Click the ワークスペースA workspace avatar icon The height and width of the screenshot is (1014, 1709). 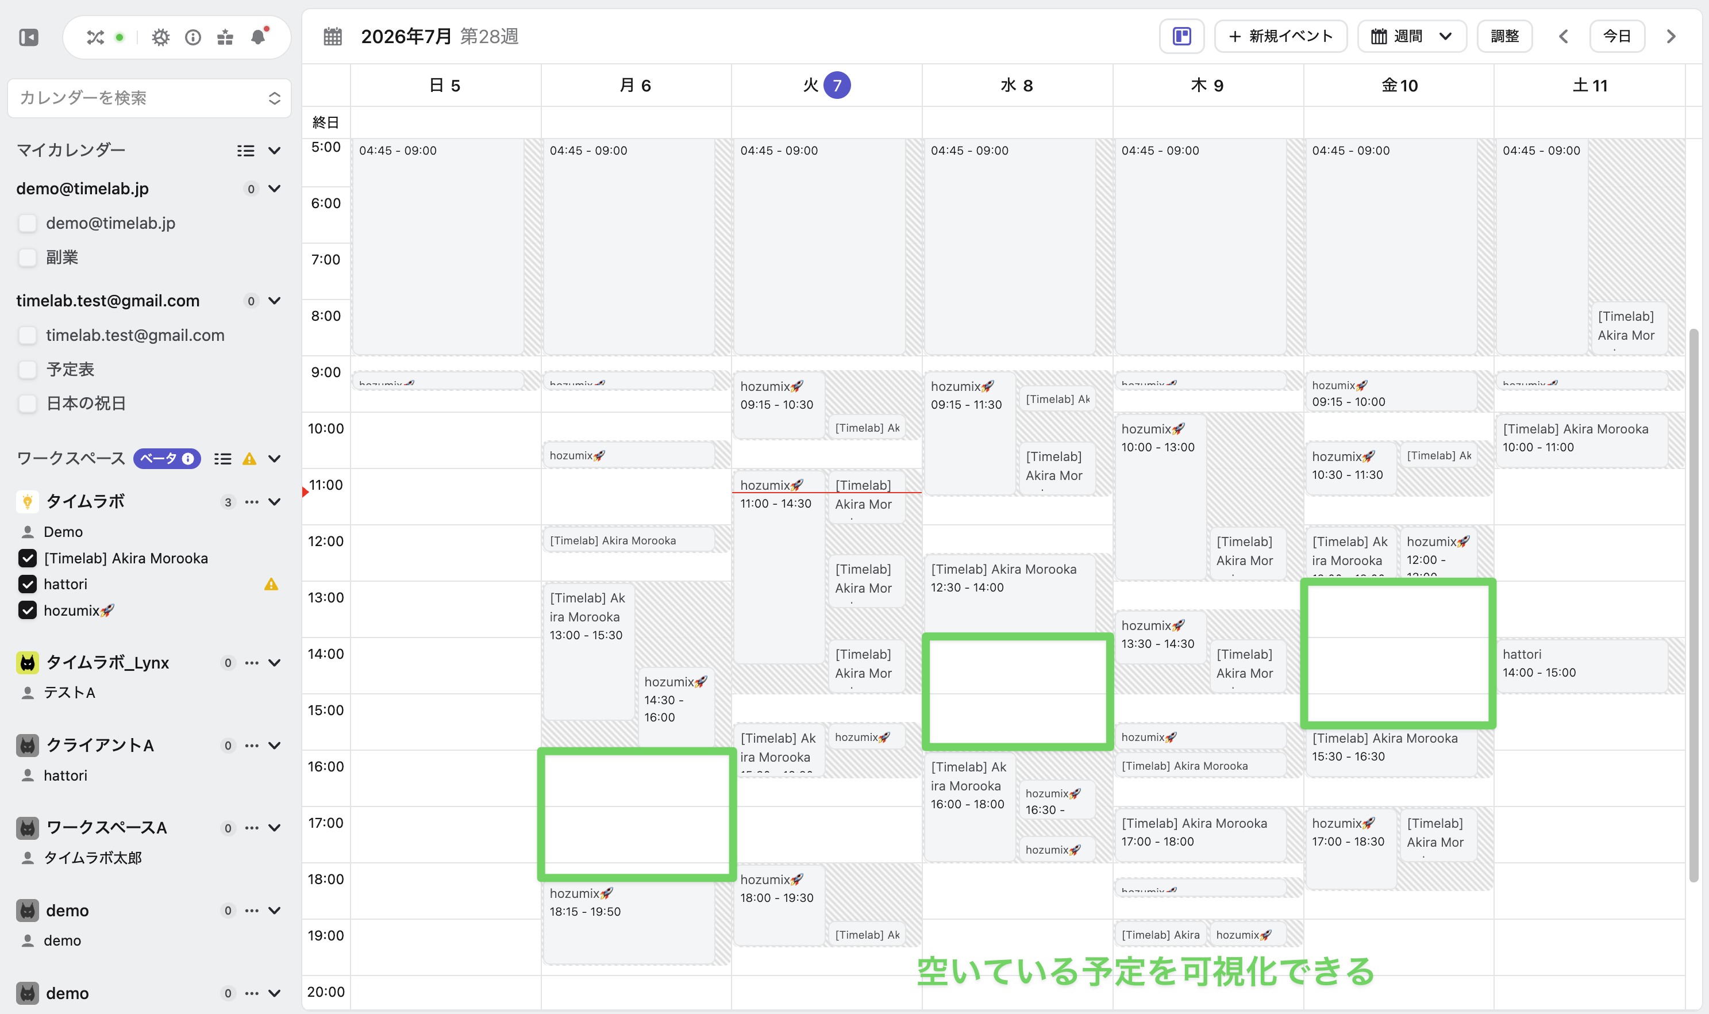coord(28,828)
